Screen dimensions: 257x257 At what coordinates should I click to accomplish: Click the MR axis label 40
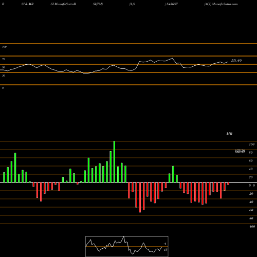pos(251,169)
